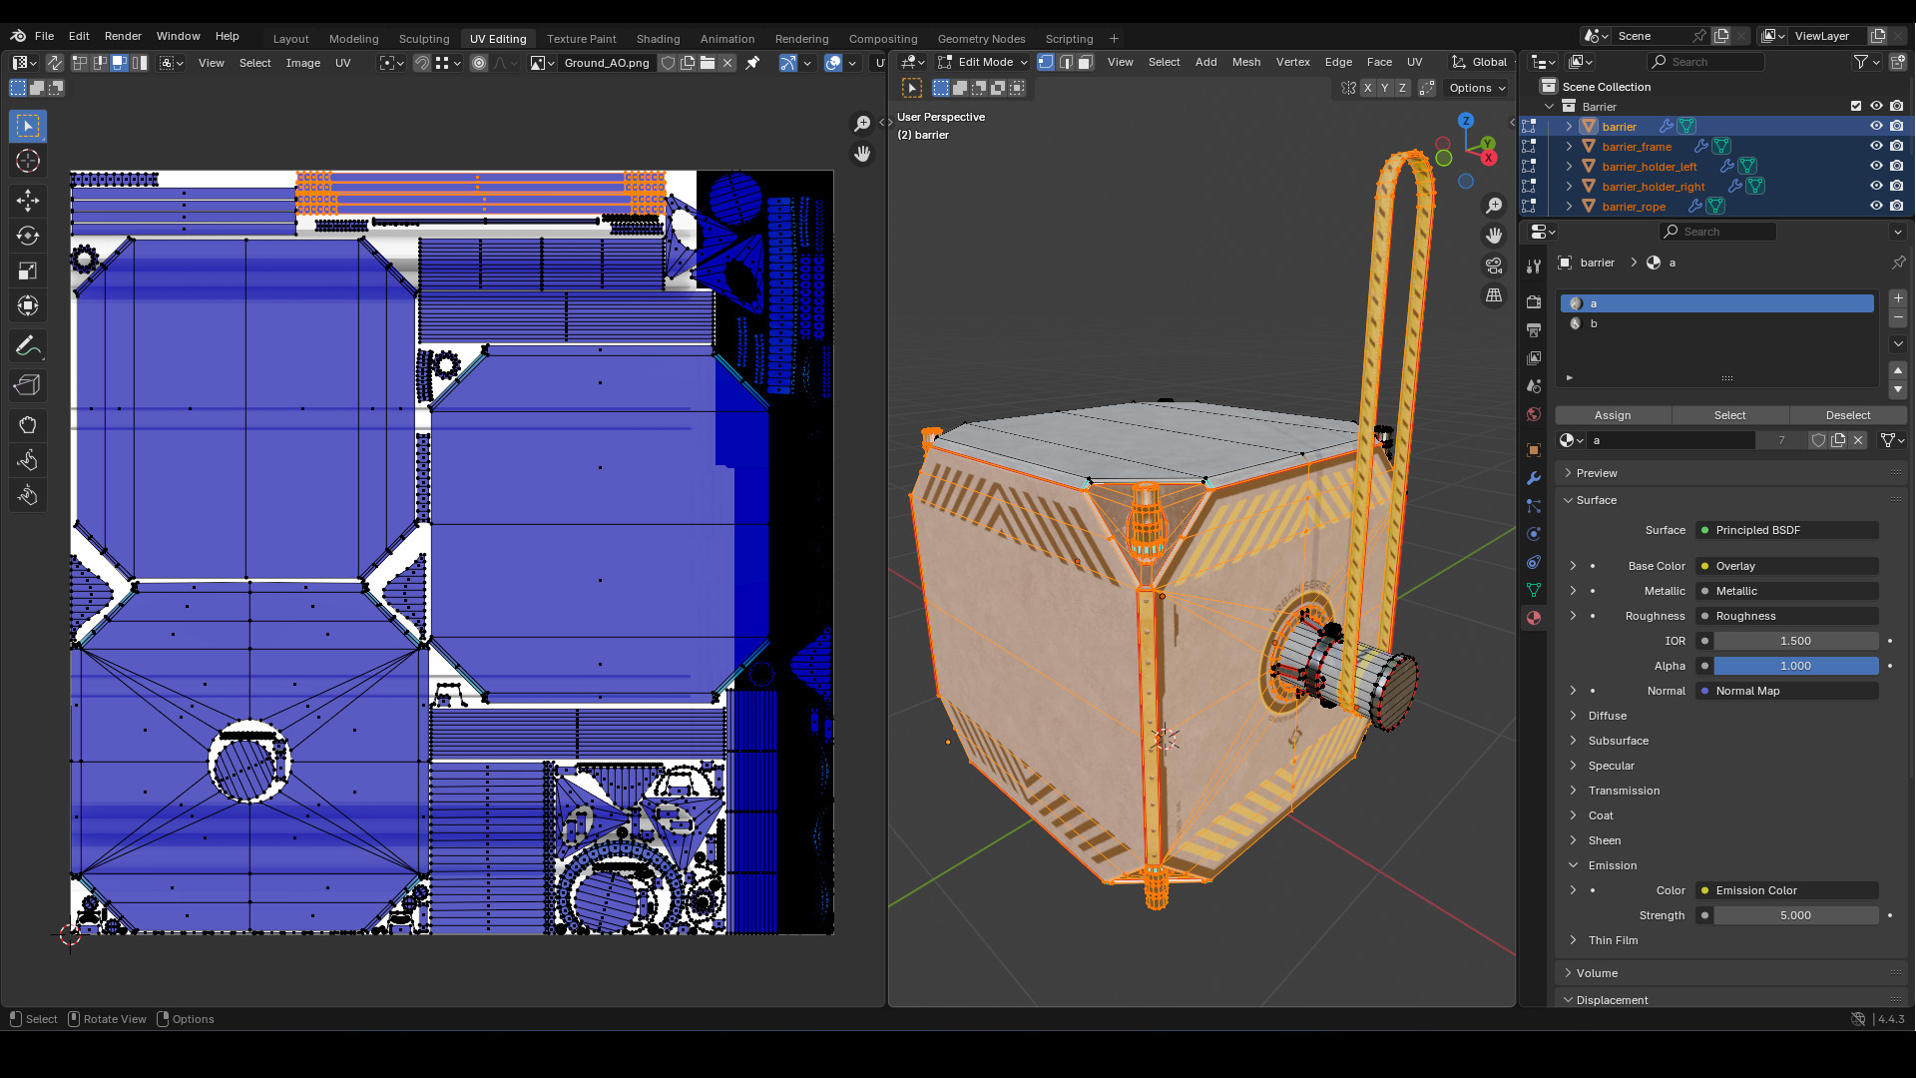This screenshot has height=1078, width=1916.
Task: Open the Render menu
Action: 123,36
